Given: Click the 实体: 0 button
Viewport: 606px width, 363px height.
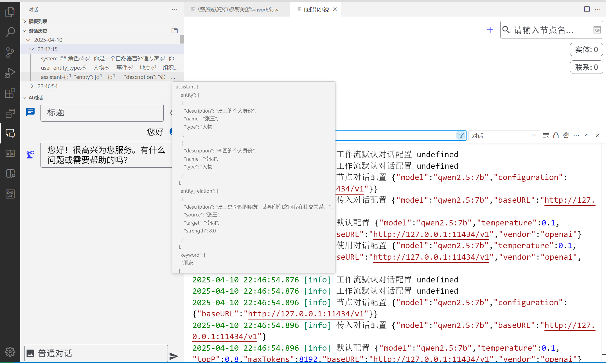Looking at the screenshot, I should point(586,50).
